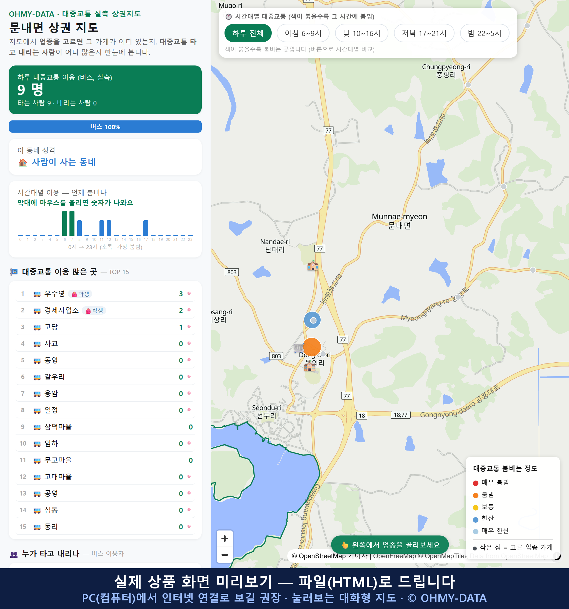Click the school marker at Dongoe-ri

tap(310, 366)
